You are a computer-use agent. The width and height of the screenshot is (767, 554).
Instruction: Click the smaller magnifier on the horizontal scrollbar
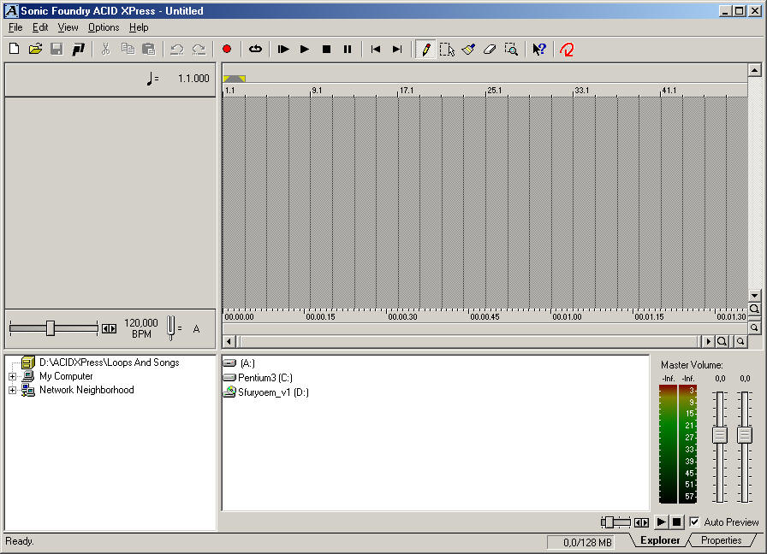click(740, 341)
